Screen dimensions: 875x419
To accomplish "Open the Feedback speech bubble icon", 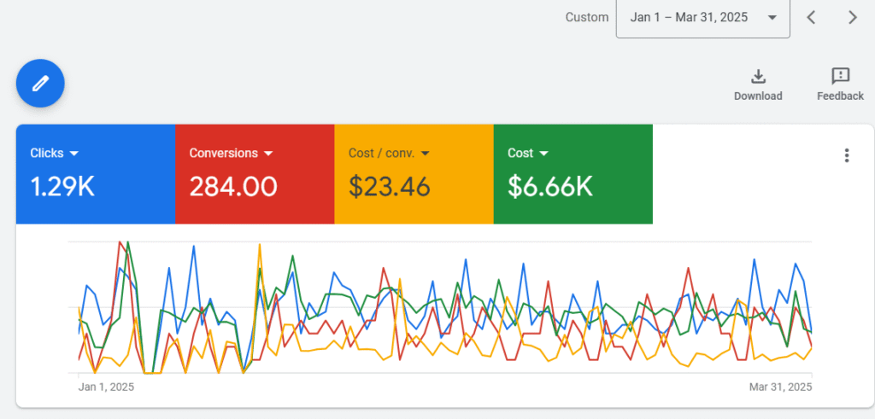I will 840,76.
